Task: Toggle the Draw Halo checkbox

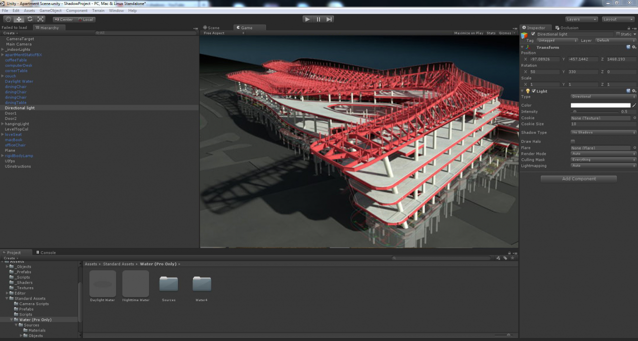Action: click(x=573, y=141)
